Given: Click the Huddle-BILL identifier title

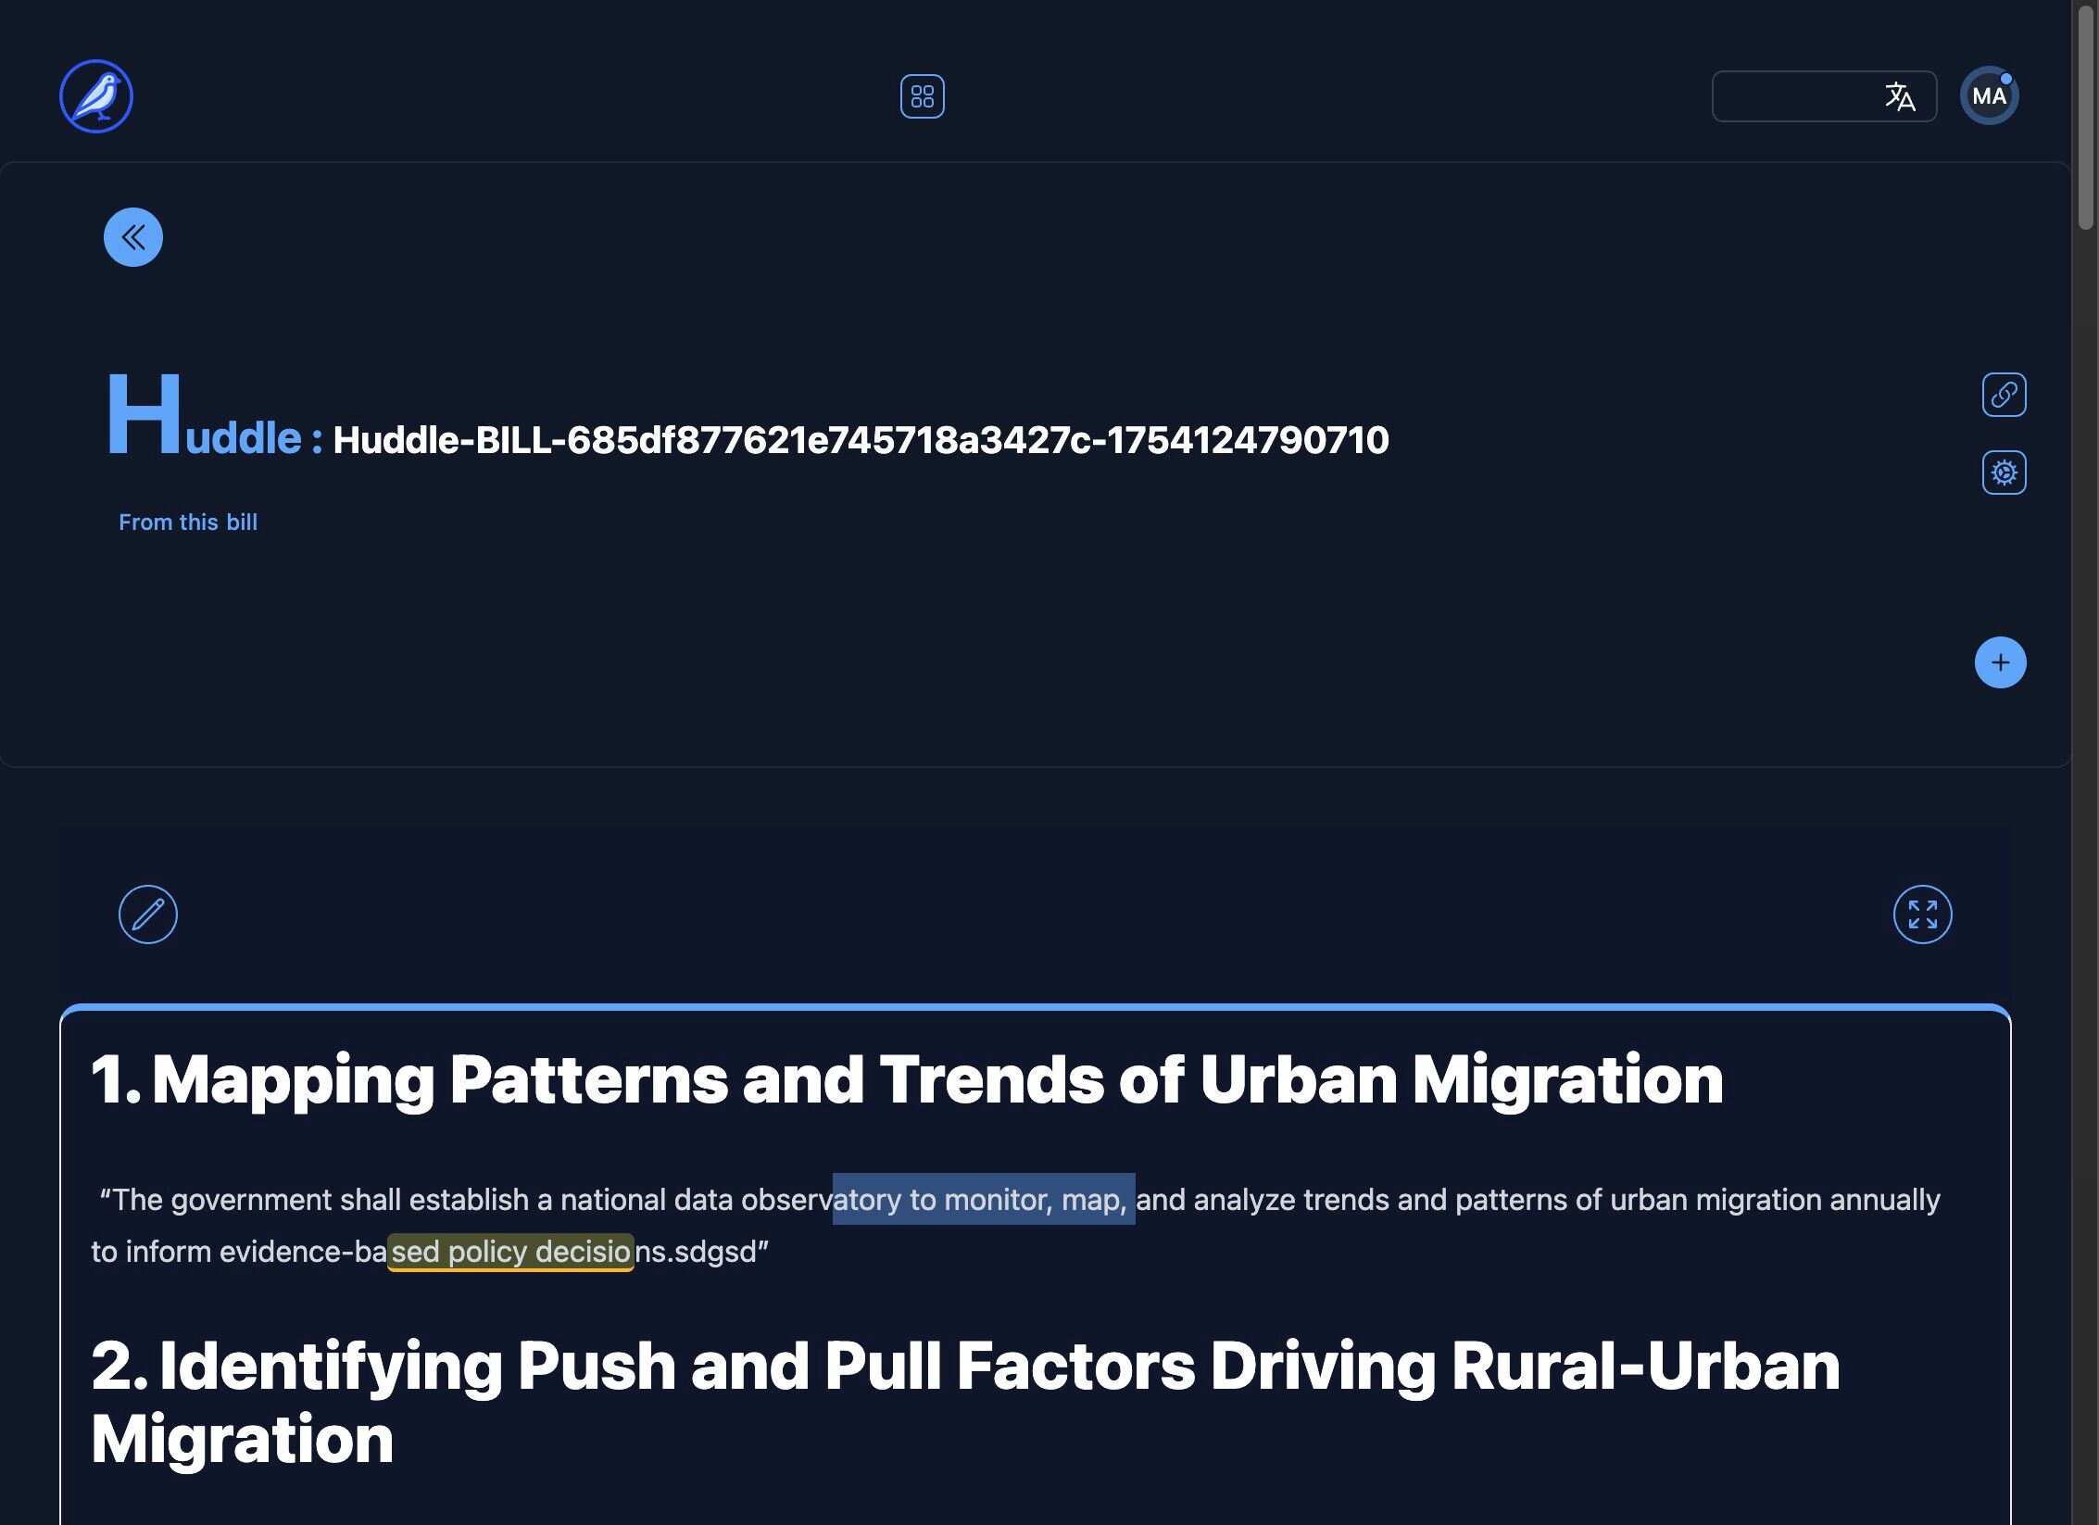Looking at the screenshot, I should coord(861,440).
